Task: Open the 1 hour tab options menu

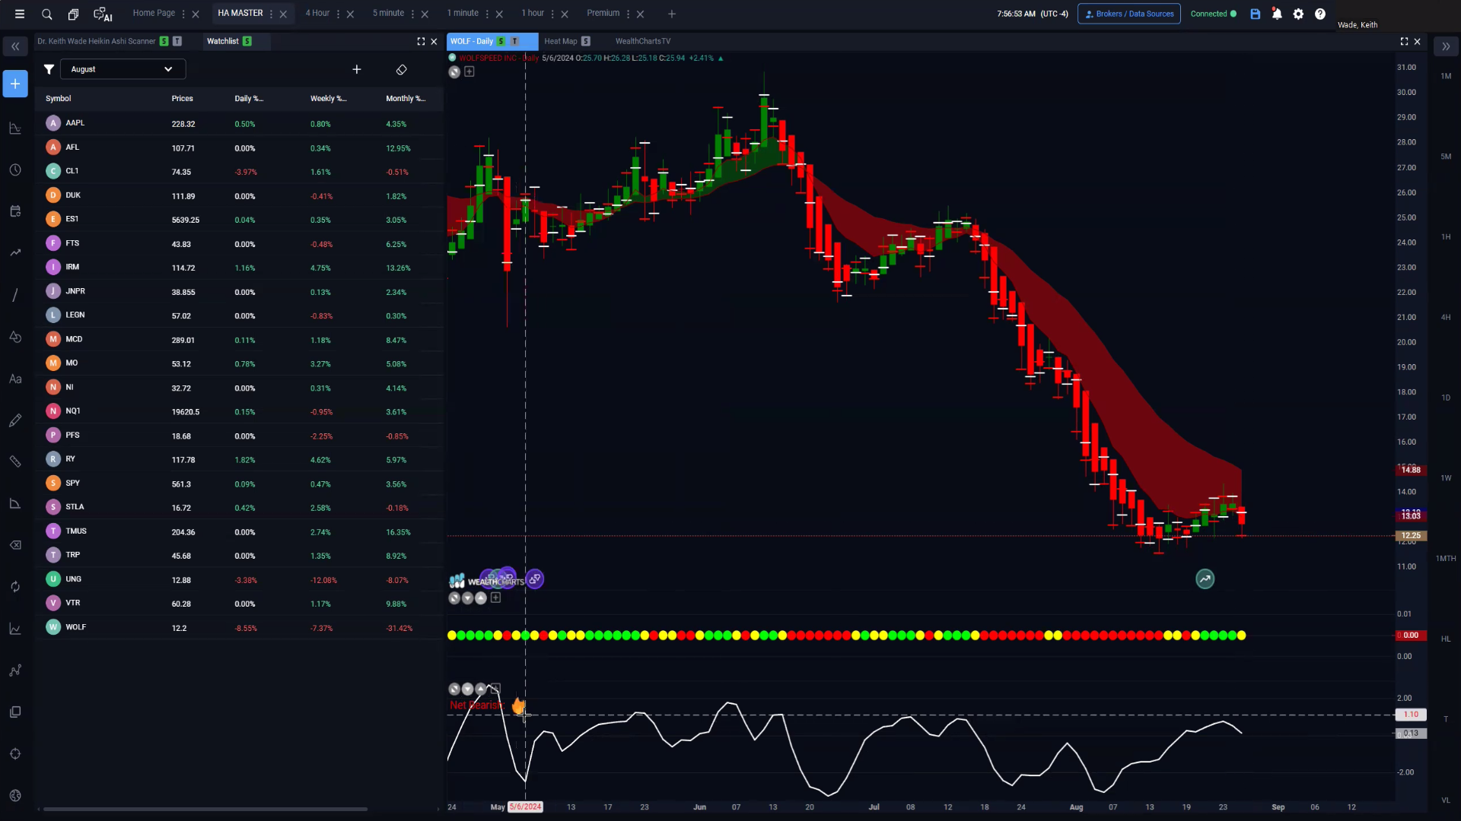Action: [552, 14]
